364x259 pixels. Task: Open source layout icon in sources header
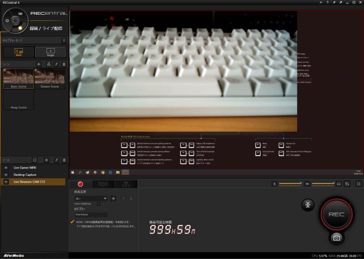click(35, 160)
